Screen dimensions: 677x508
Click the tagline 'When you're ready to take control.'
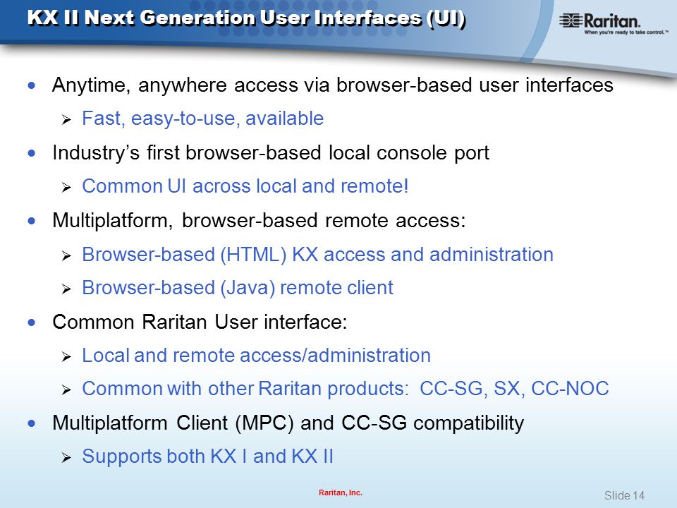click(x=626, y=32)
